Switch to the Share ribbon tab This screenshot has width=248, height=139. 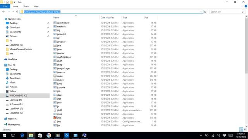[x=26, y=6]
